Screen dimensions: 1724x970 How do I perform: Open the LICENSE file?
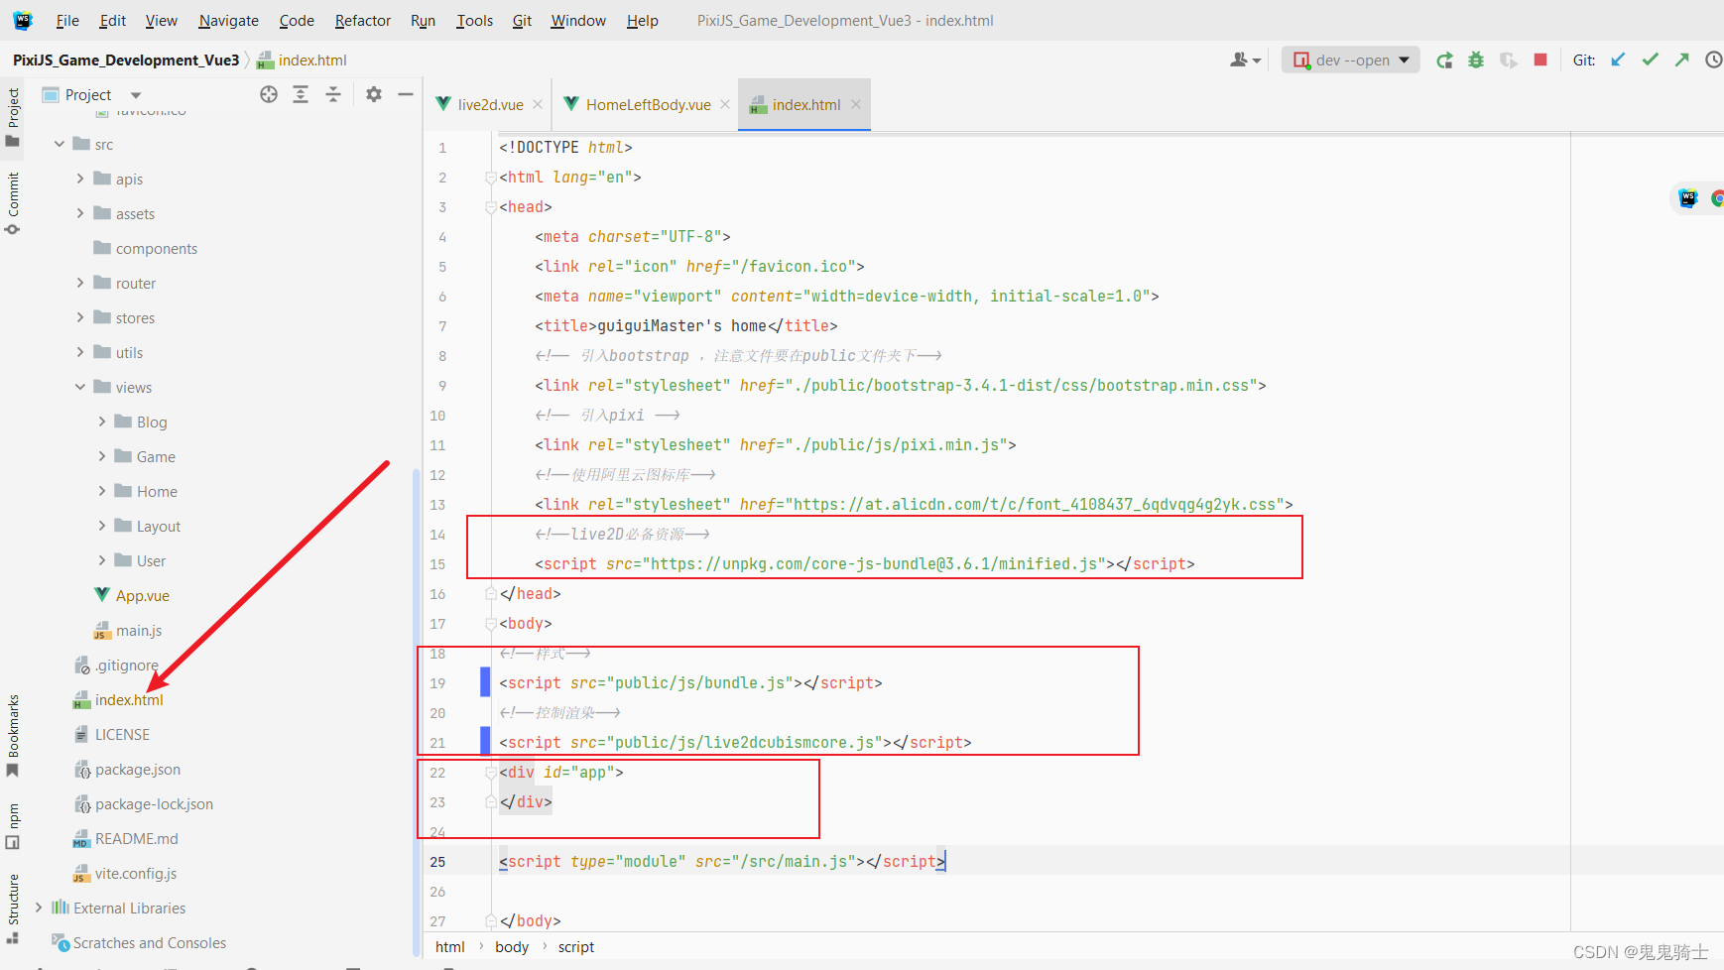112,734
